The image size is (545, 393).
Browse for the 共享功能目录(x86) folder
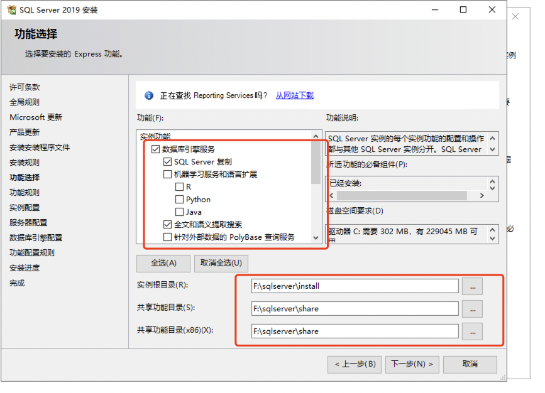click(472, 331)
